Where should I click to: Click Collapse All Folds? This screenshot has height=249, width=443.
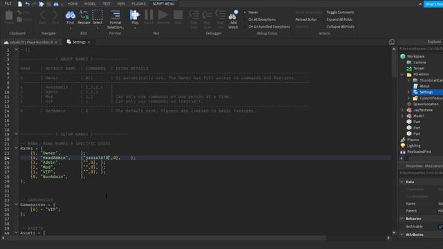coord(340,26)
